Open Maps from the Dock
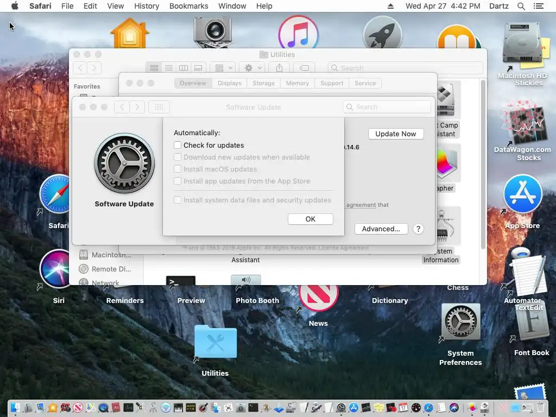 coord(91,407)
